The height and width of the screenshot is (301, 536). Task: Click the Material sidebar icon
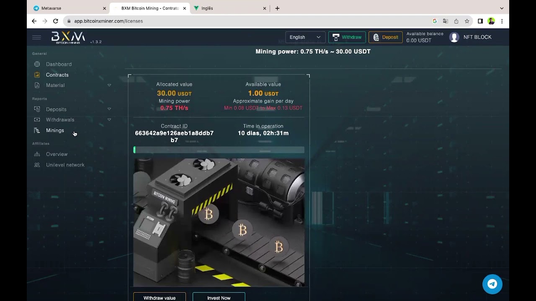(37, 85)
